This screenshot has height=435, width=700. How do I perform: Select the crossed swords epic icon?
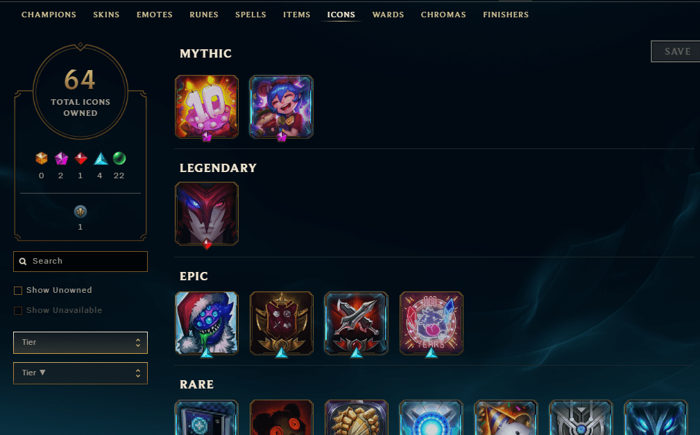pos(357,323)
